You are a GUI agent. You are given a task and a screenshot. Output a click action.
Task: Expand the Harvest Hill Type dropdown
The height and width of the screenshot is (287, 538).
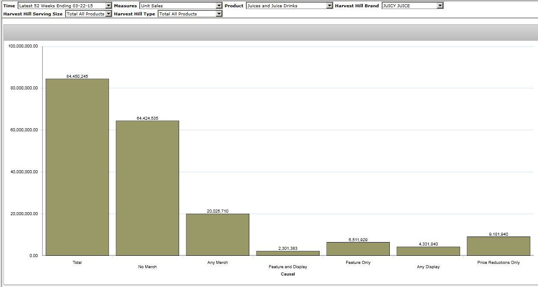[219, 14]
